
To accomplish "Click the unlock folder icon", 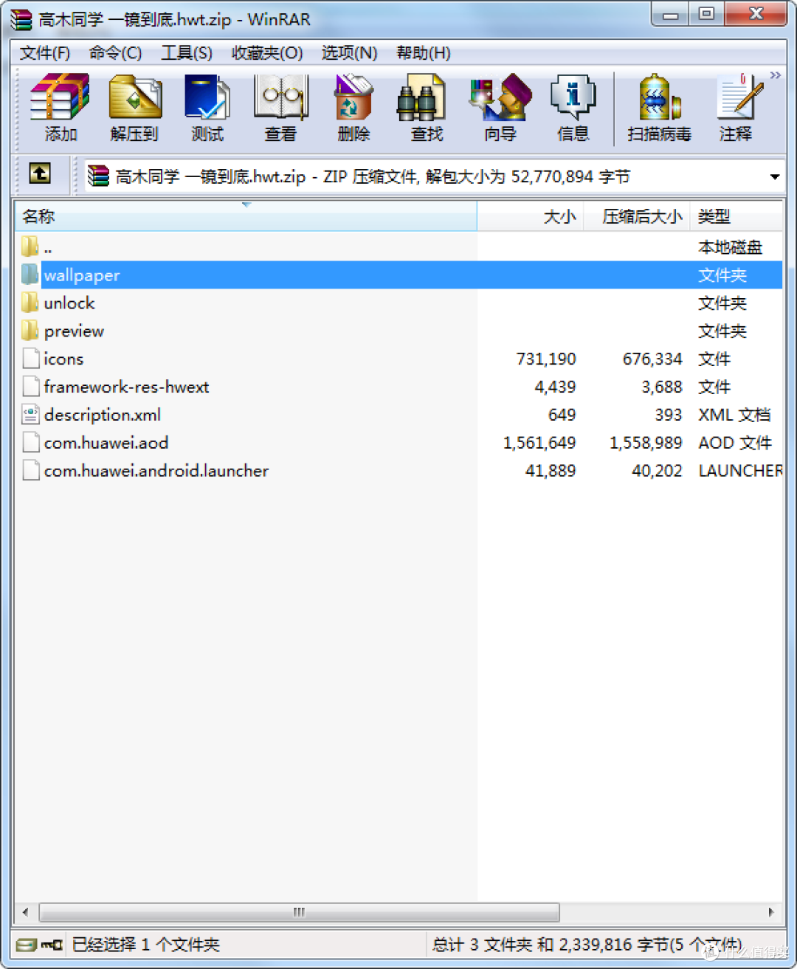I will (x=30, y=303).
